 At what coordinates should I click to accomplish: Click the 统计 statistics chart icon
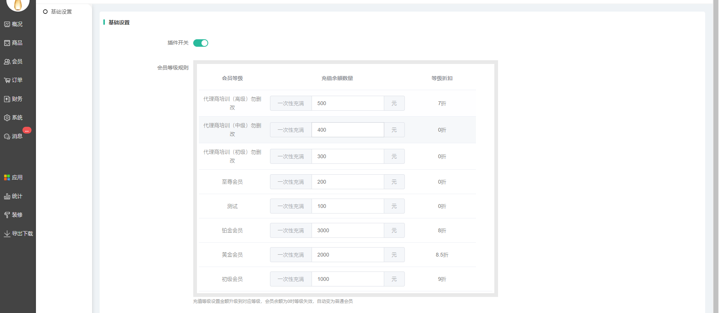[x=7, y=196]
